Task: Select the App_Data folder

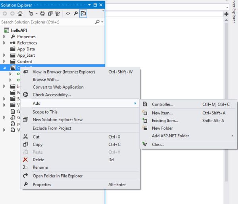Action: (x=26, y=49)
